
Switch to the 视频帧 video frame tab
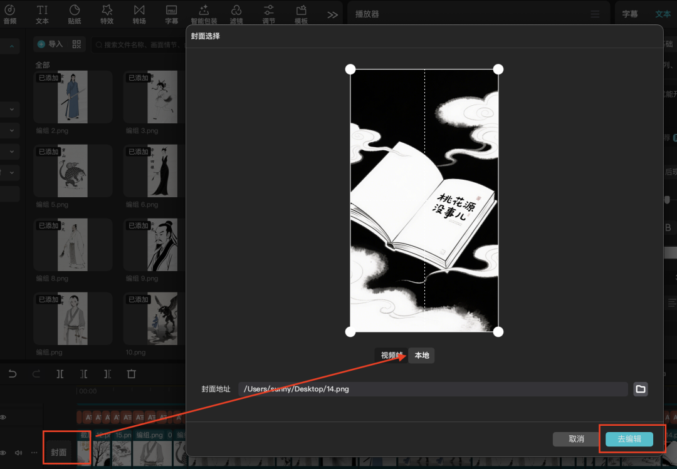pos(392,356)
